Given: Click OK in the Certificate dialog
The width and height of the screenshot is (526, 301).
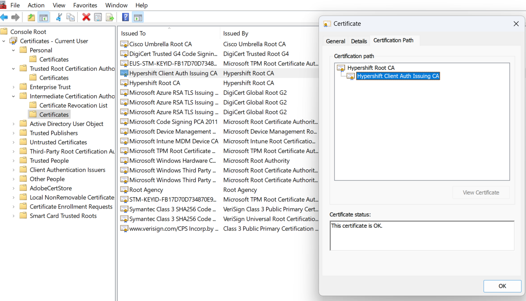Looking at the screenshot, I should pos(502,286).
